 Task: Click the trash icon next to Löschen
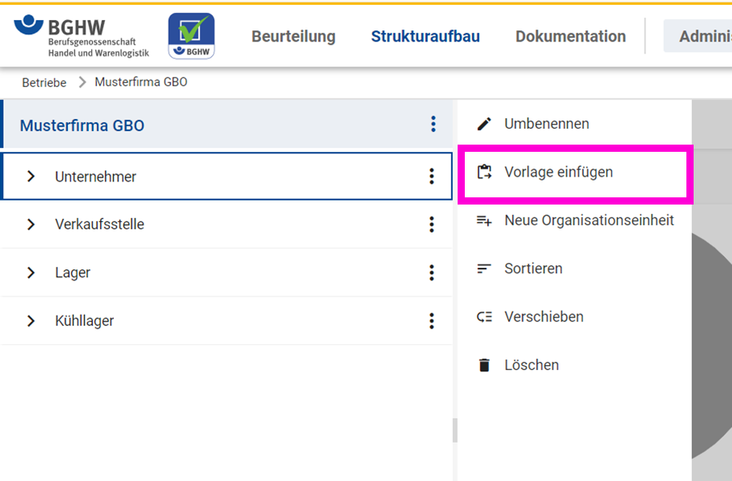pyautogui.click(x=484, y=365)
